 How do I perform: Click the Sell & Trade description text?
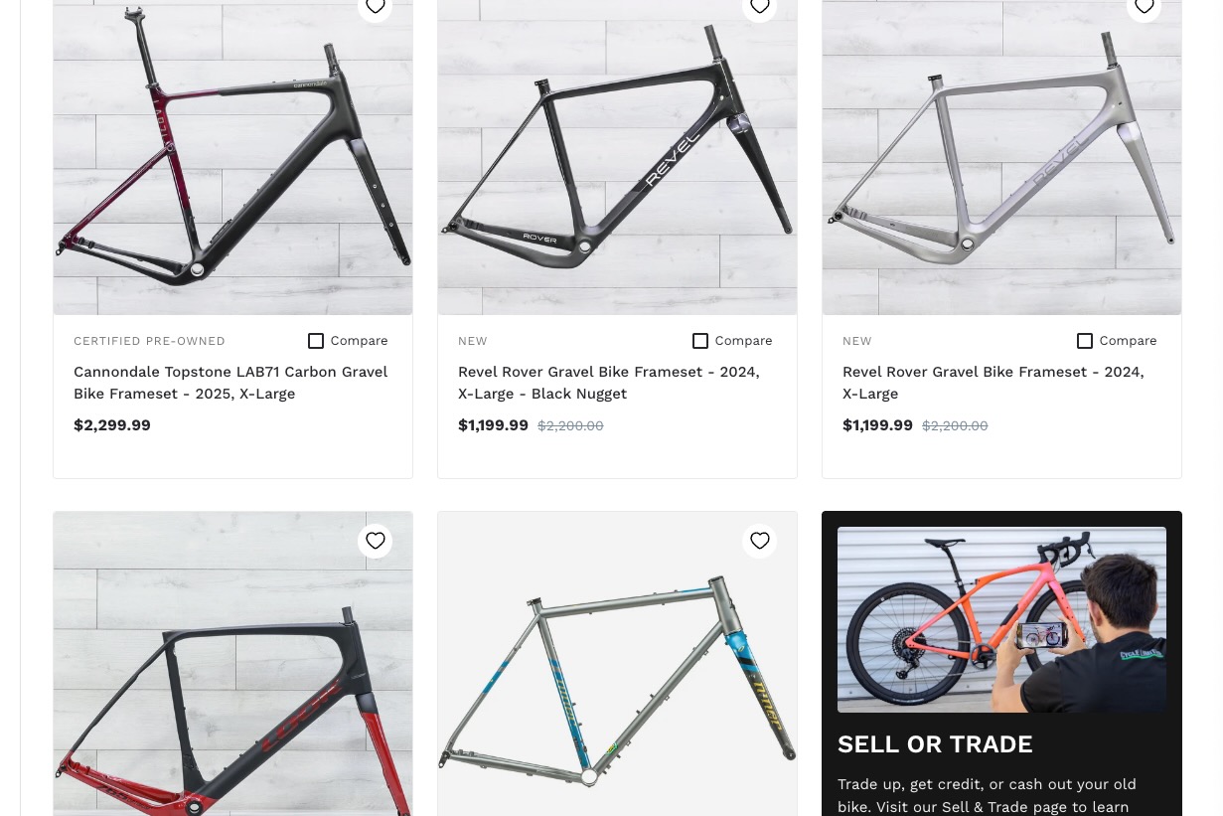click(x=987, y=795)
